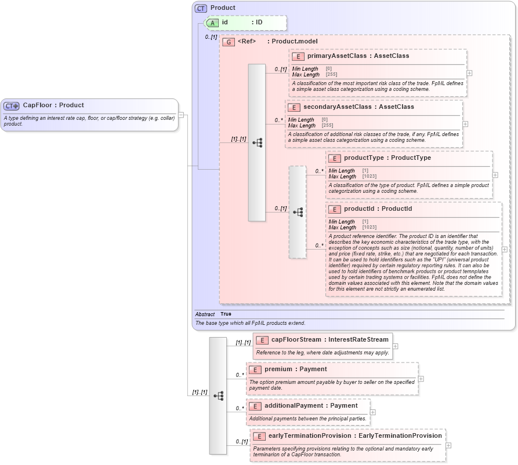The image size is (518, 465).
Task: Select the E icon for additionalPayment
Action: [x=255, y=406]
